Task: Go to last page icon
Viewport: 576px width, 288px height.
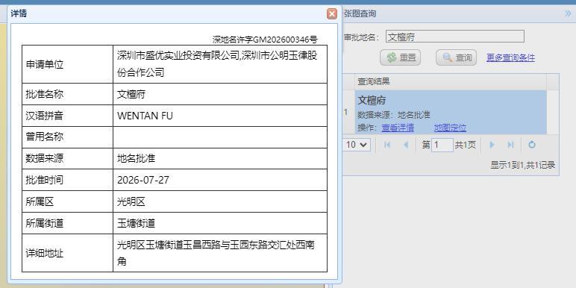Action: (x=510, y=145)
